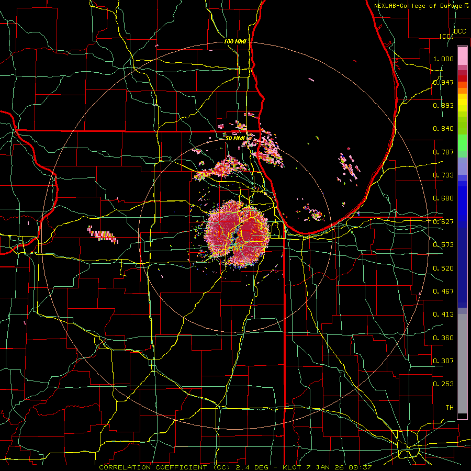Select the 0.520 scale value

tap(443, 268)
